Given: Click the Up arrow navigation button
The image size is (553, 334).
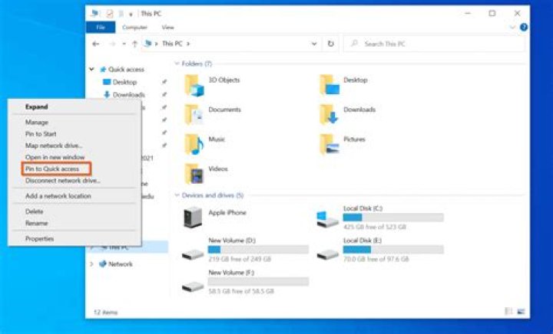Looking at the screenshot, I should 135,44.
